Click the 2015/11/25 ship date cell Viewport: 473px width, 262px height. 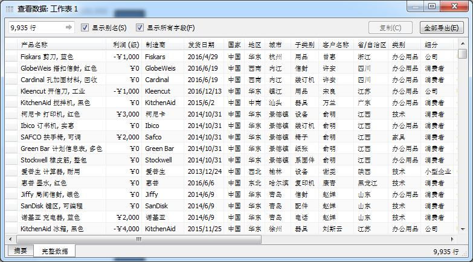click(204, 229)
